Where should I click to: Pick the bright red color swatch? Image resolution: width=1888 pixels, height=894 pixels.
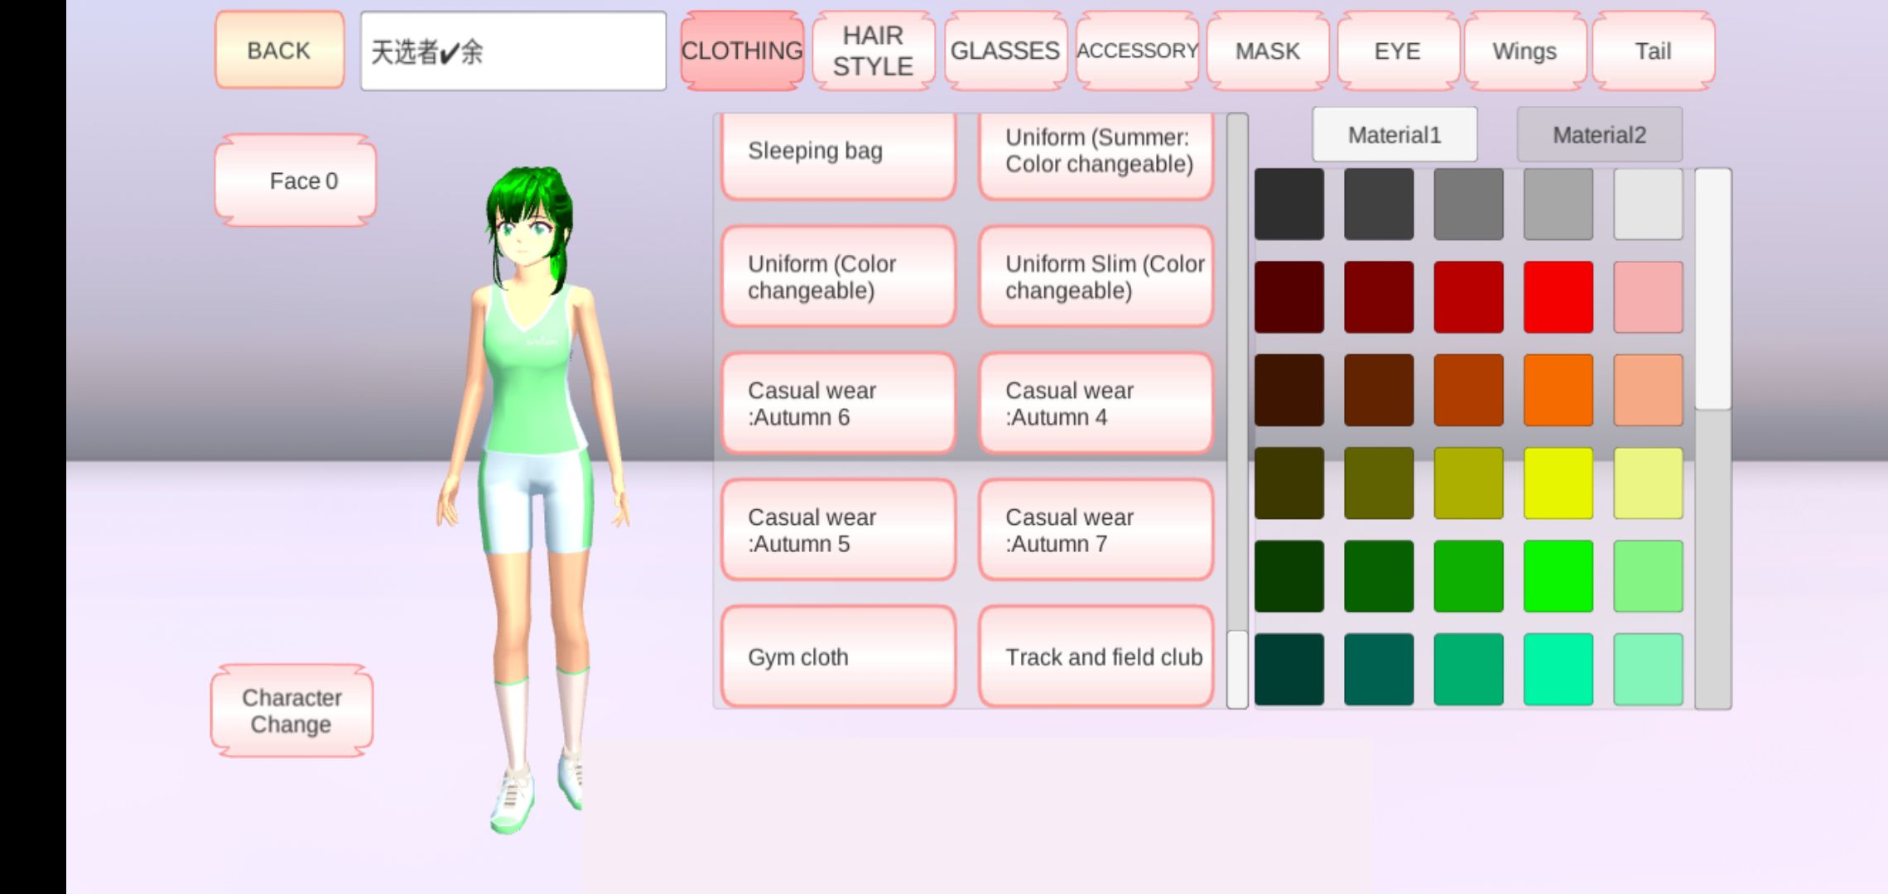point(1558,297)
